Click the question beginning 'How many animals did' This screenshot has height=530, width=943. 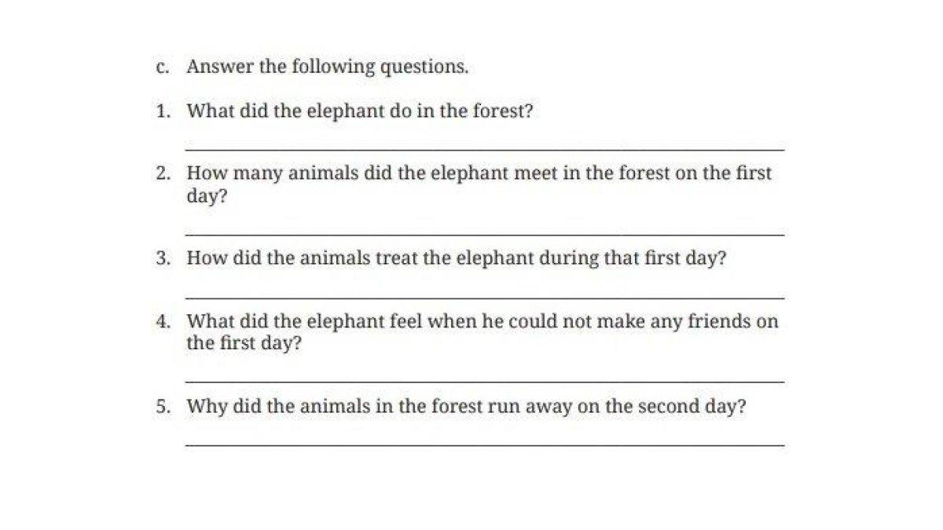point(479,174)
